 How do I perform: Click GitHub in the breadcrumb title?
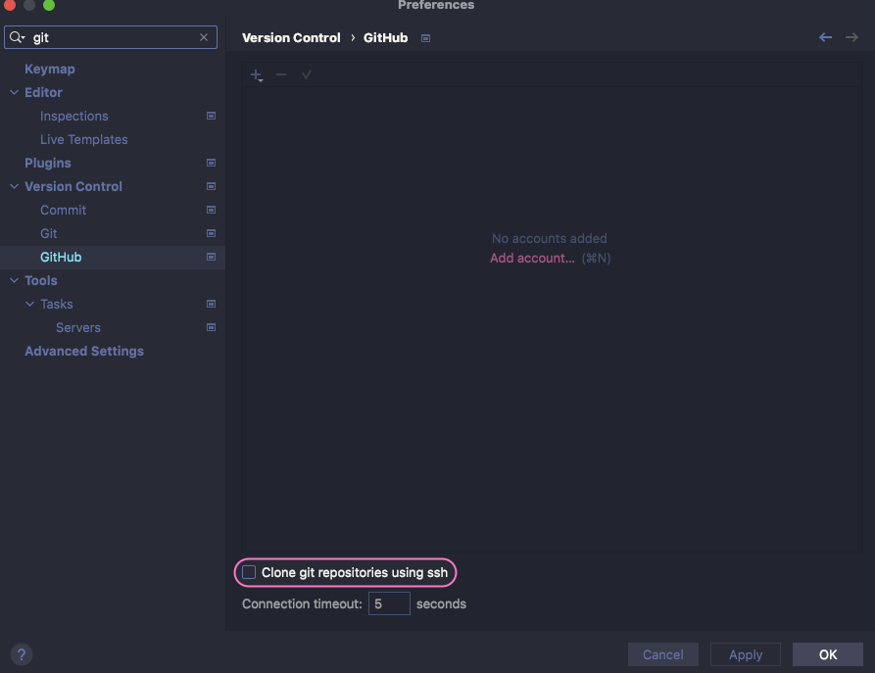[386, 38]
